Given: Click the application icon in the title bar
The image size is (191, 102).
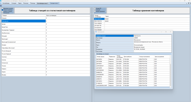Looking at the screenshot, I should click(x=1, y=1).
